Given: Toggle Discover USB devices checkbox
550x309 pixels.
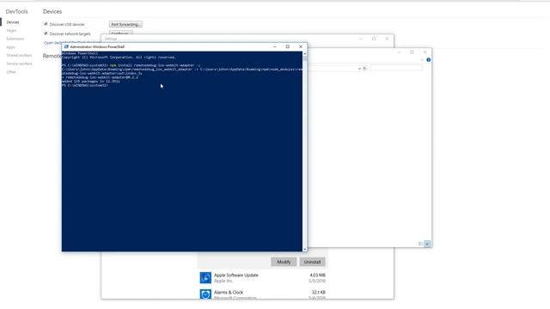Looking at the screenshot, I should 46,24.
